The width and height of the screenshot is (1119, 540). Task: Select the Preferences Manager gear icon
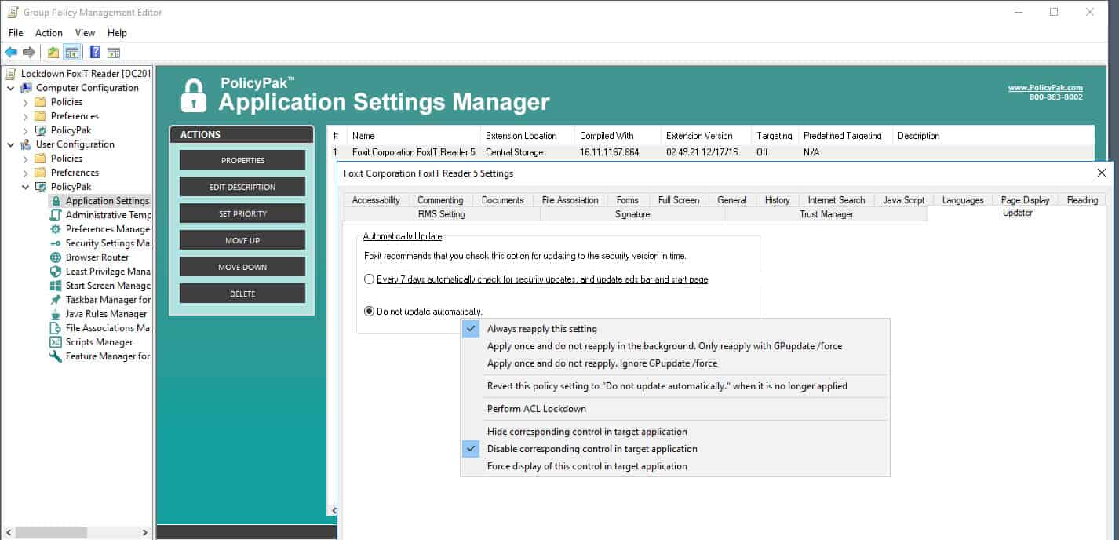[x=56, y=229]
